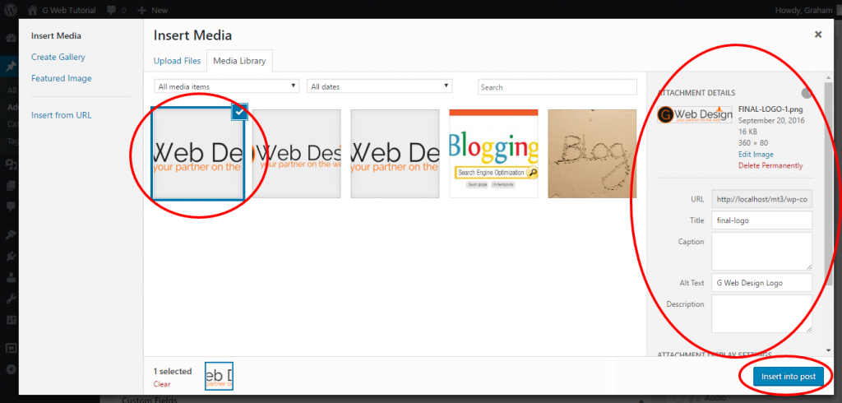Click the 360 × 80 dimensions text
The image size is (842, 403).
tap(753, 143)
